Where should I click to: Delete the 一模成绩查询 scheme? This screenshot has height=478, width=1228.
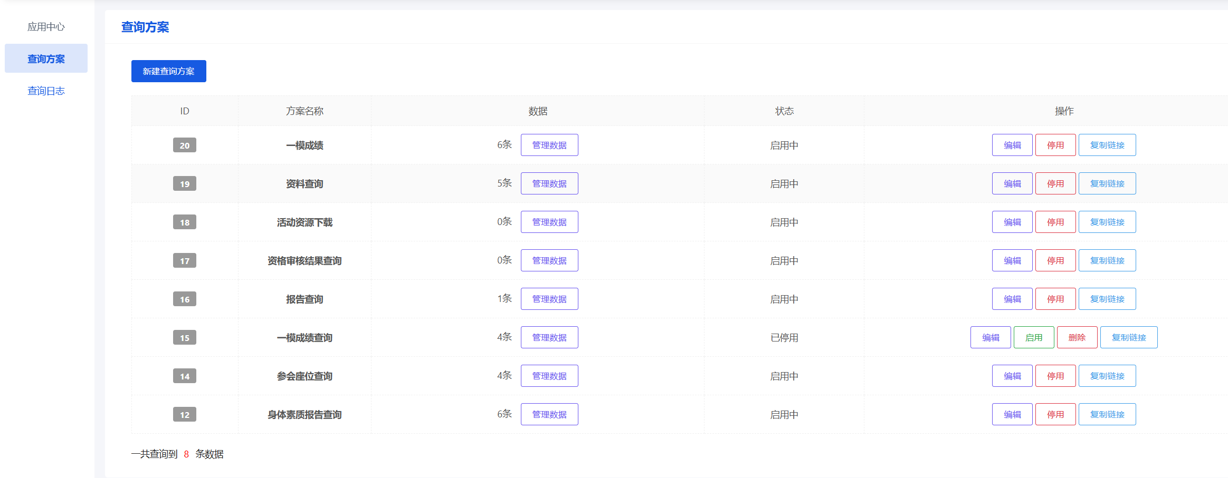[1077, 337]
